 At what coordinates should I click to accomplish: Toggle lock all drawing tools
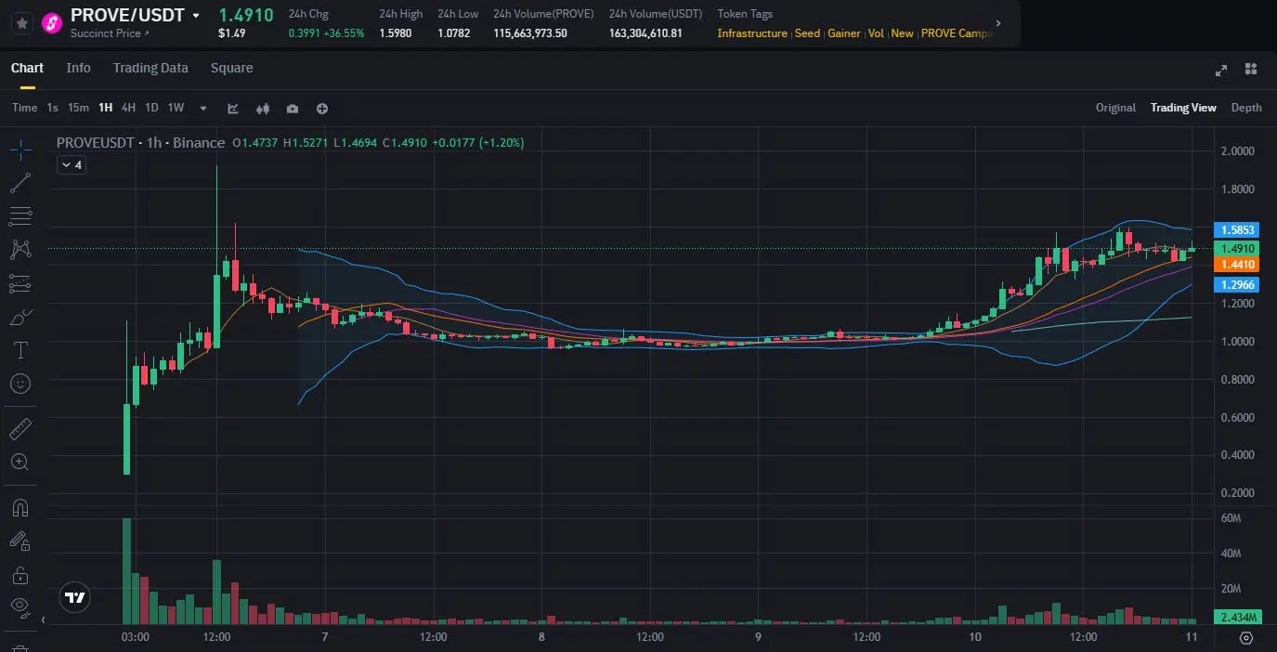(x=20, y=575)
